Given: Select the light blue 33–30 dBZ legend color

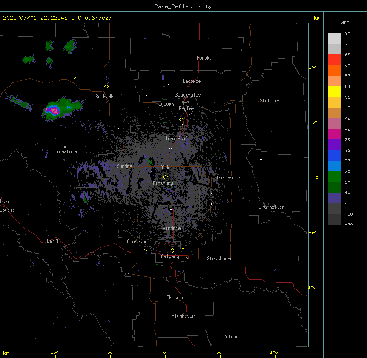Looking at the screenshot, I should (335, 166).
